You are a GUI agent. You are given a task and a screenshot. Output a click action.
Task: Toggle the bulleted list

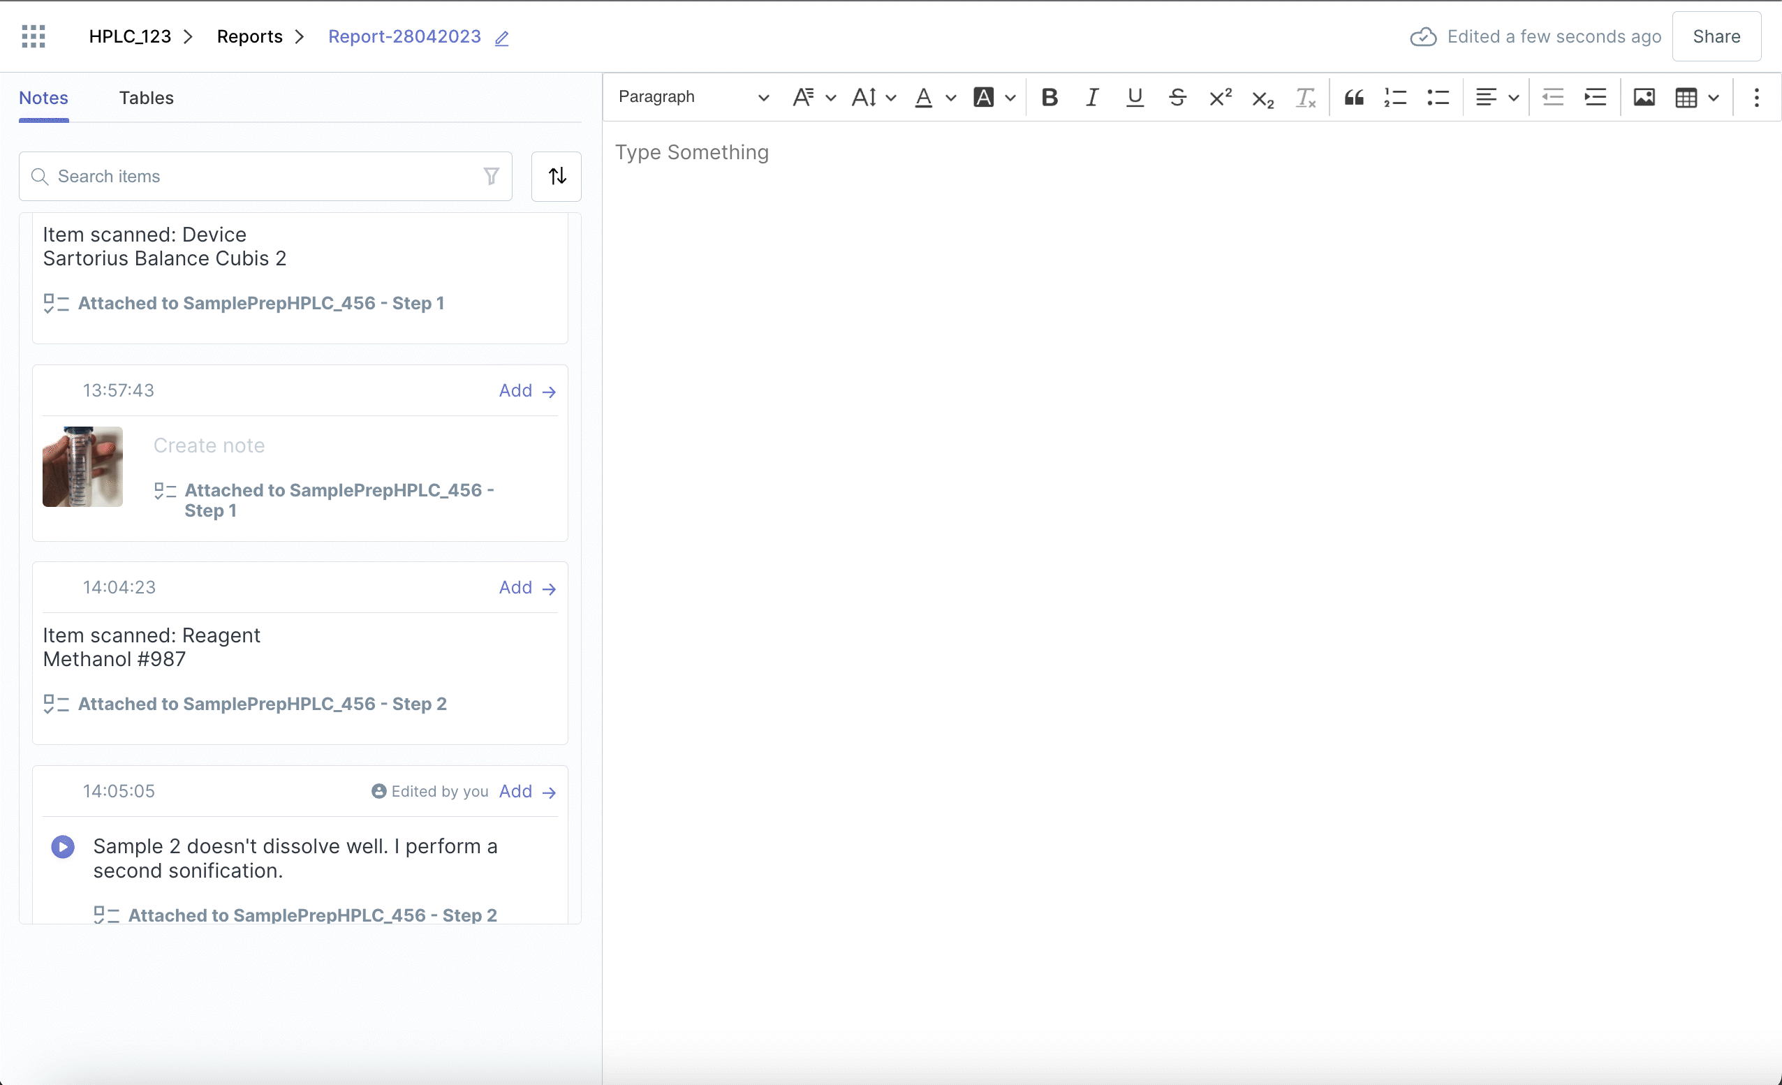point(1438,97)
